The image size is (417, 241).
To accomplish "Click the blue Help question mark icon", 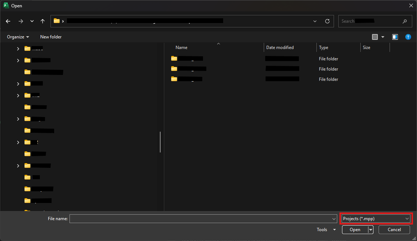I will coord(408,37).
